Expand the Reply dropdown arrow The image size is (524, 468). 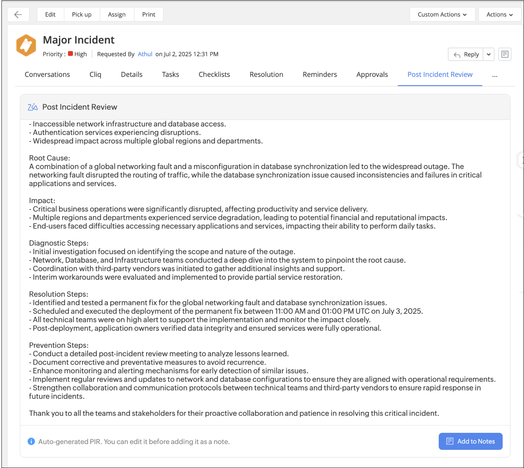click(489, 54)
